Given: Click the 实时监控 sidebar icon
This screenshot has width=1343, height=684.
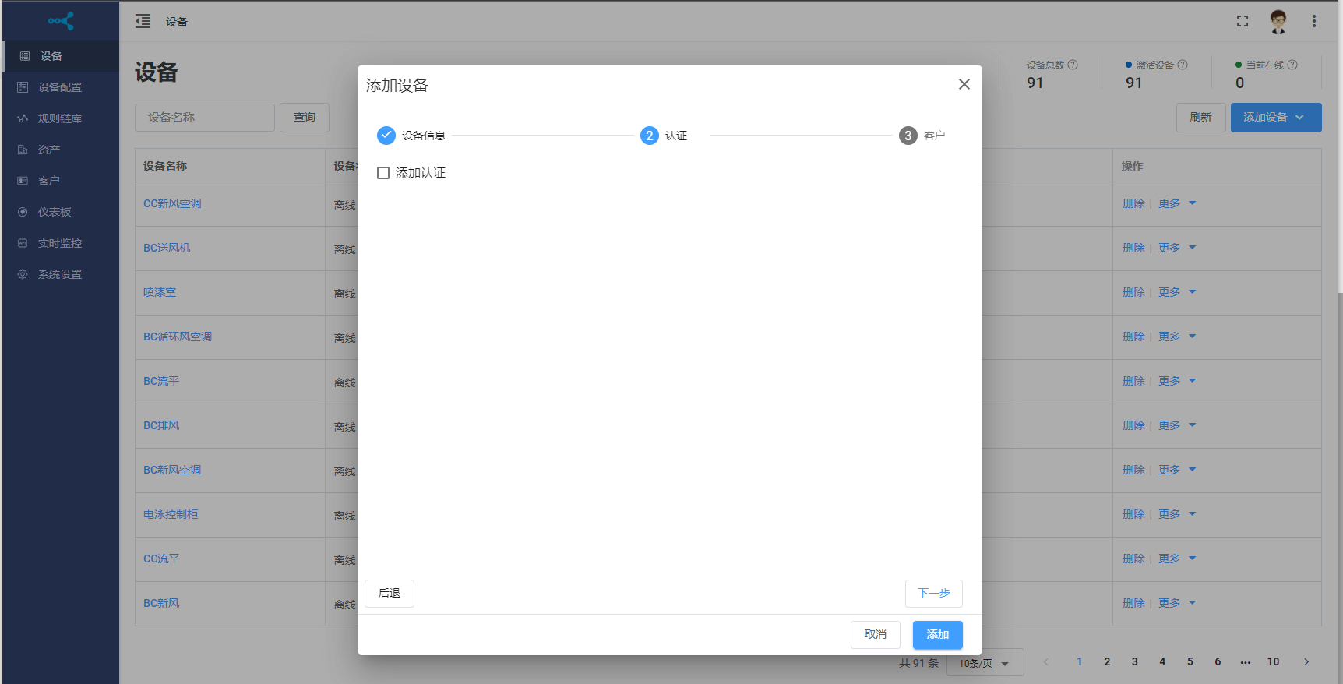Looking at the screenshot, I should coord(23,243).
